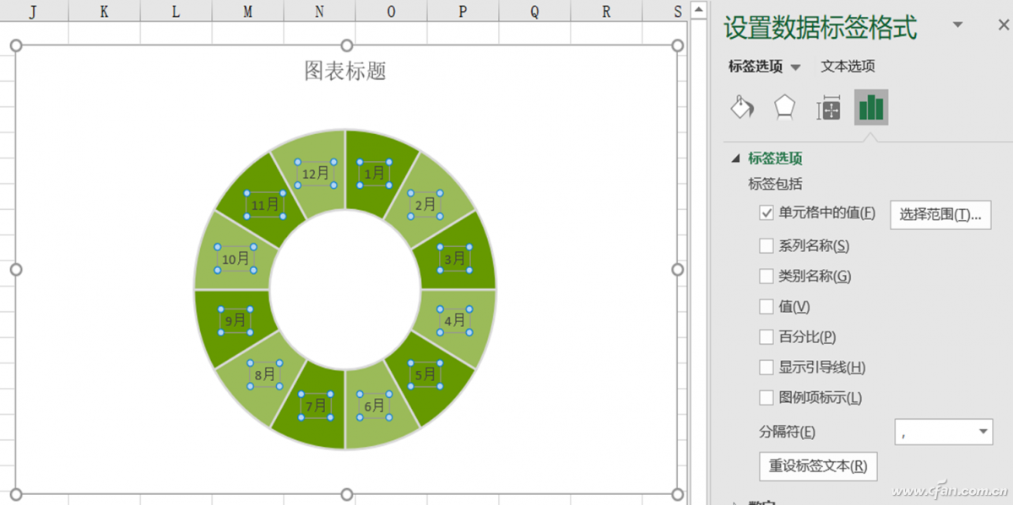Select the 11月 data label

[265, 204]
